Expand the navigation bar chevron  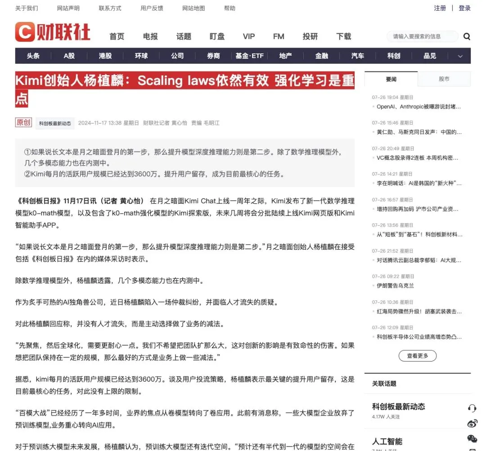[x=460, y=56]
